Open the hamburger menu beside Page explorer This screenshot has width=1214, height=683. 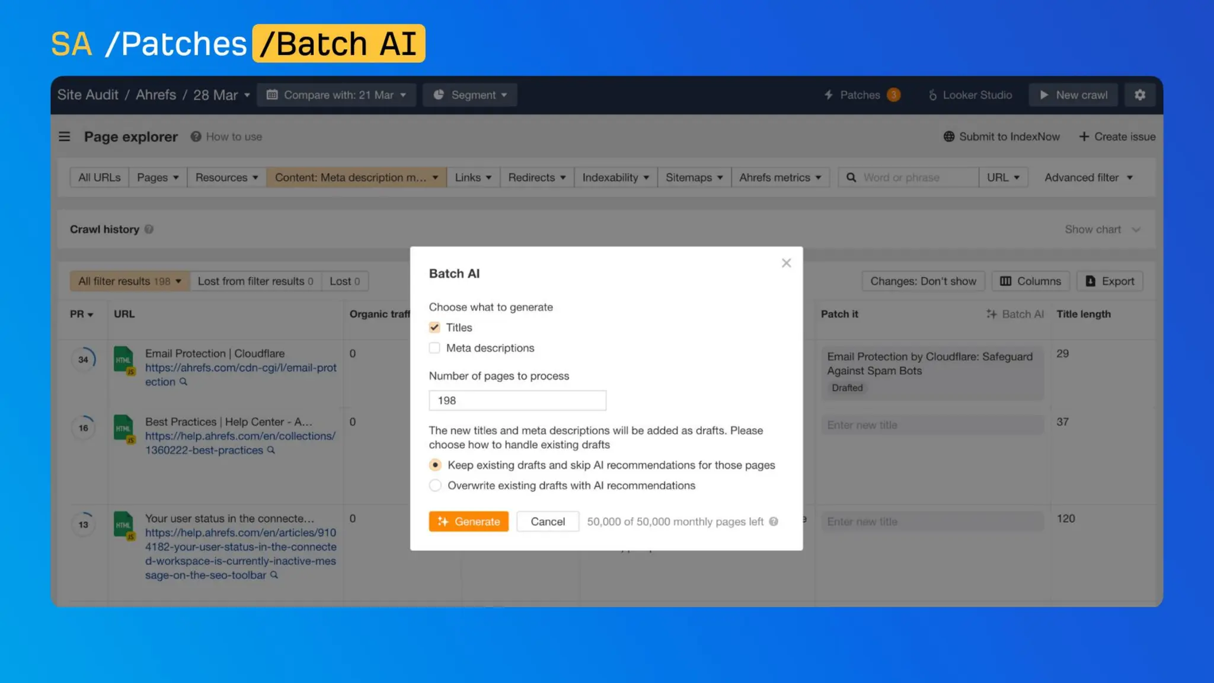(65, 137)
